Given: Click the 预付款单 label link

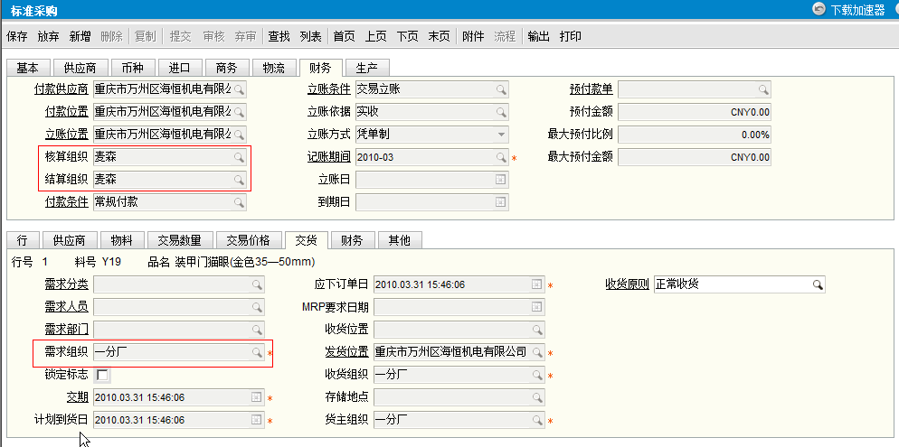Looking at the screenshot, I should click(x=591, y=89).
